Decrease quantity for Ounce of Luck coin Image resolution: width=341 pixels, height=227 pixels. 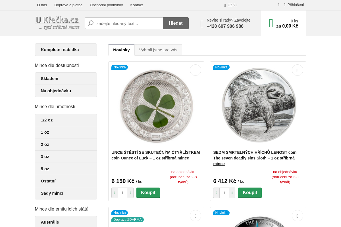tap(115, 193)
